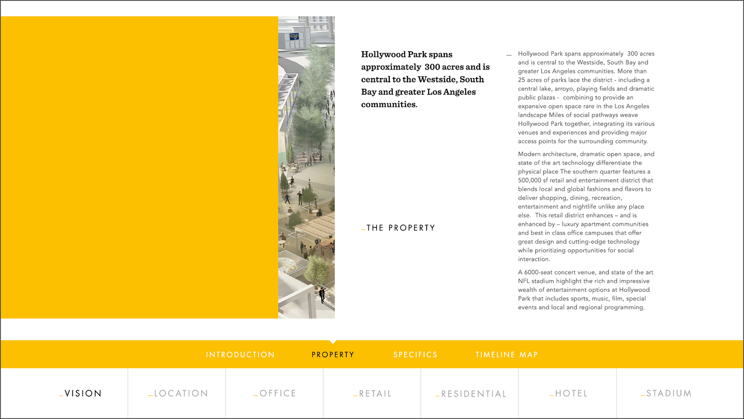Screen dimensions: 744x419
Task: Select VISION in the bottom navigation
Action: tap(82, 393)
